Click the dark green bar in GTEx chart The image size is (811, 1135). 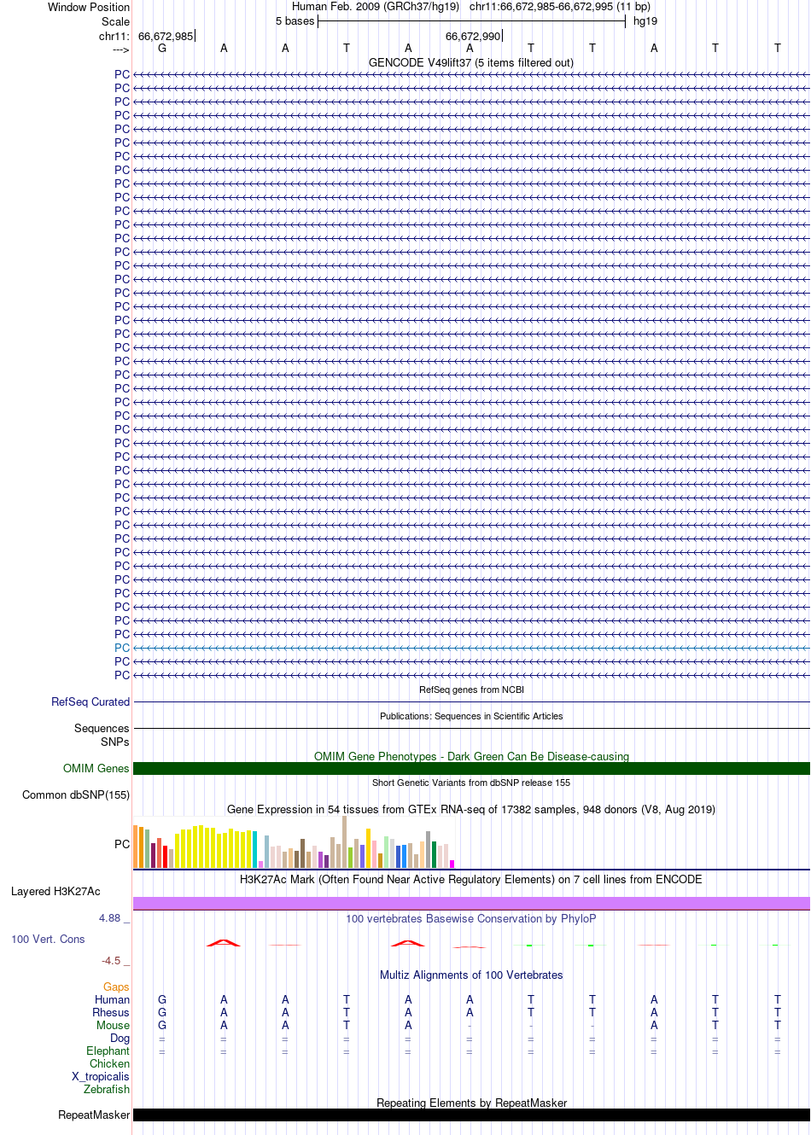(x=434, y=855)
